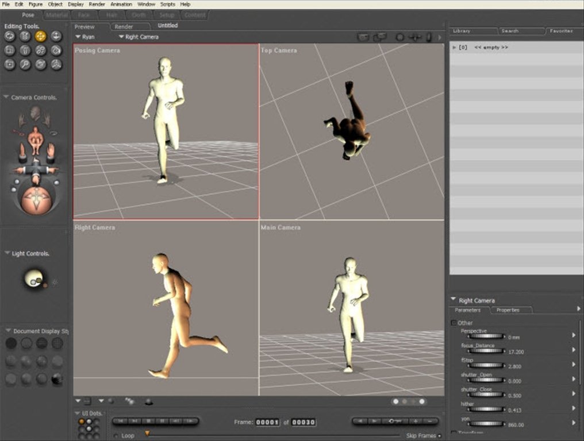Click the head camera control icon

point(36,111)
